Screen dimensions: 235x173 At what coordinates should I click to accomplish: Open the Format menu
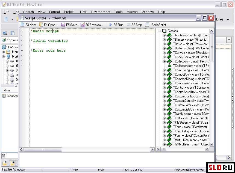coord(55,12)
